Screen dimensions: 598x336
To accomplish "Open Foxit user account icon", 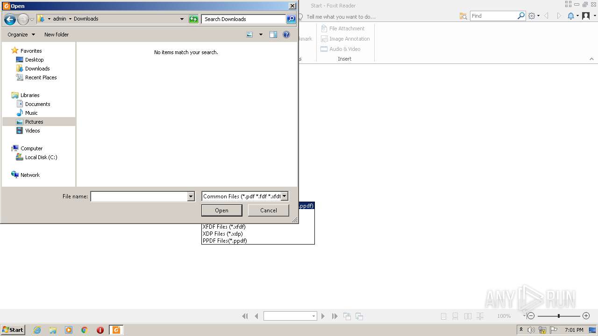I will point(586,16).
